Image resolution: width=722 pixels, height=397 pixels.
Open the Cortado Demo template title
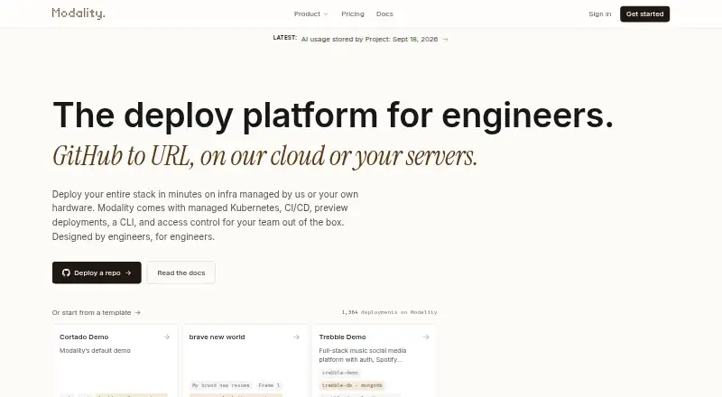84,337
